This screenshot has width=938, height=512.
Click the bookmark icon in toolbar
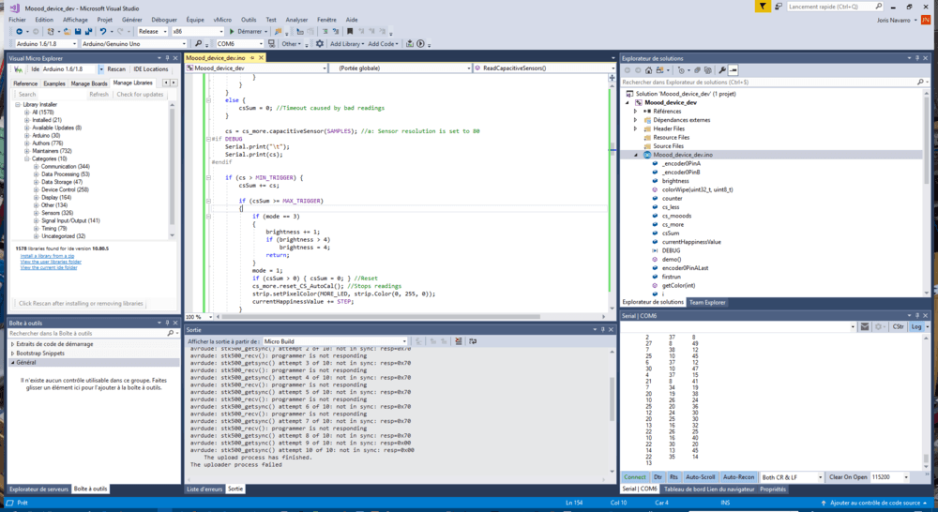[350, 32]
